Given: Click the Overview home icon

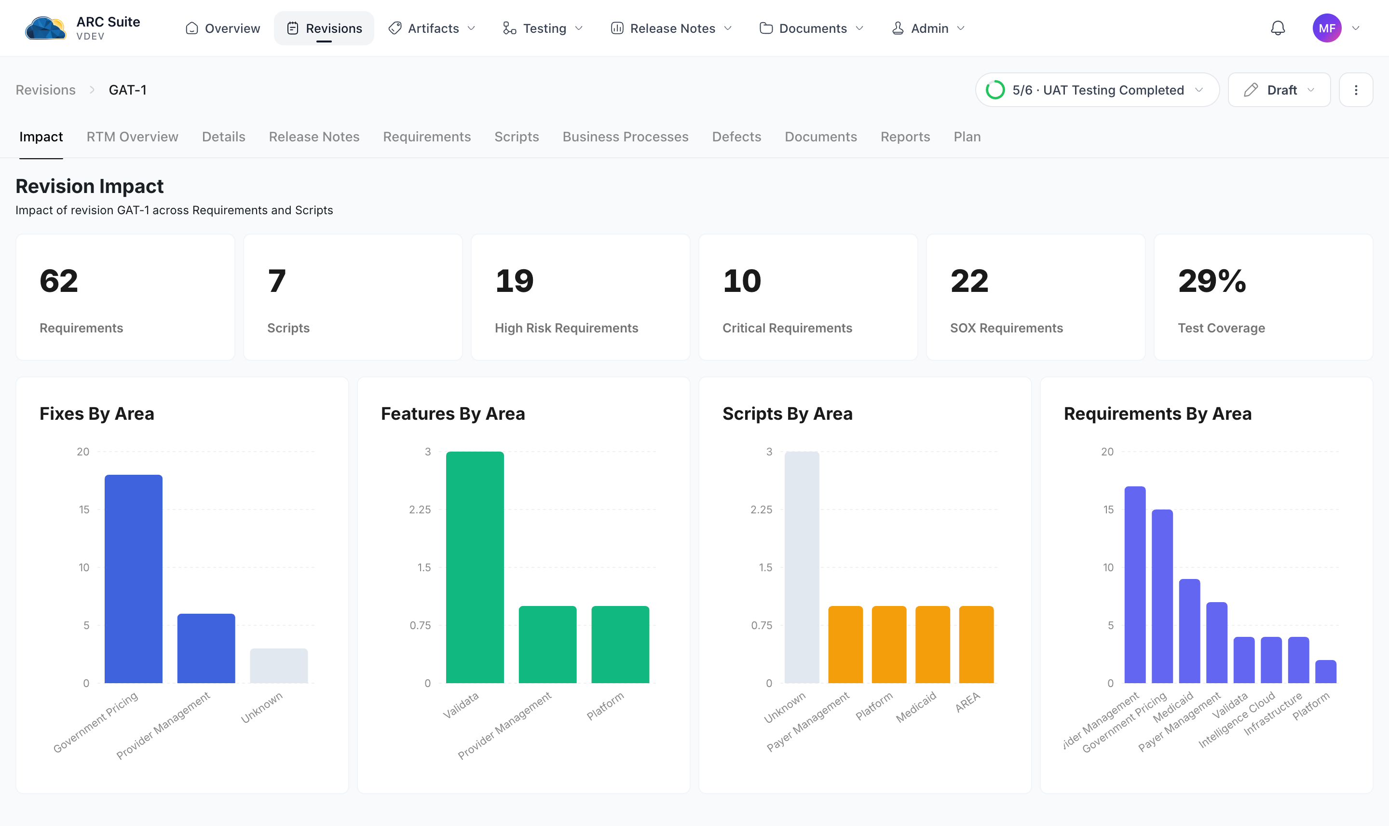Looking at the screenshot, I should pos(192,28).
